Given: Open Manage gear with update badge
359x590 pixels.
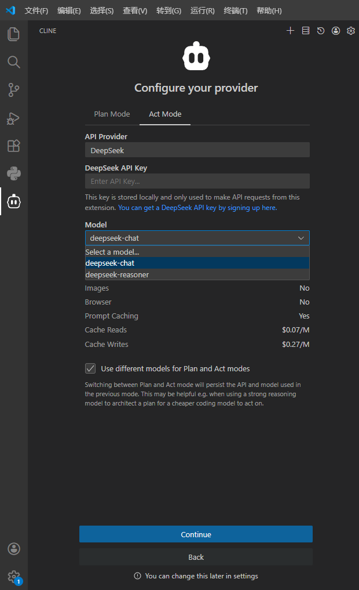Looking at the screenshot, I should point(14,577).
